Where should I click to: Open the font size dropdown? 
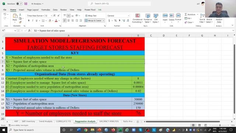coord(52,16)
